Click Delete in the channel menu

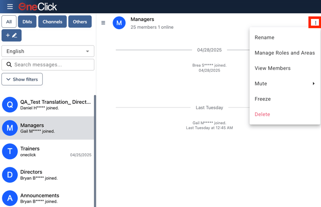[263, 114]
